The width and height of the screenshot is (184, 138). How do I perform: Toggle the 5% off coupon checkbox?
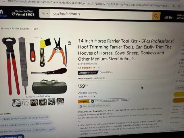93,101
